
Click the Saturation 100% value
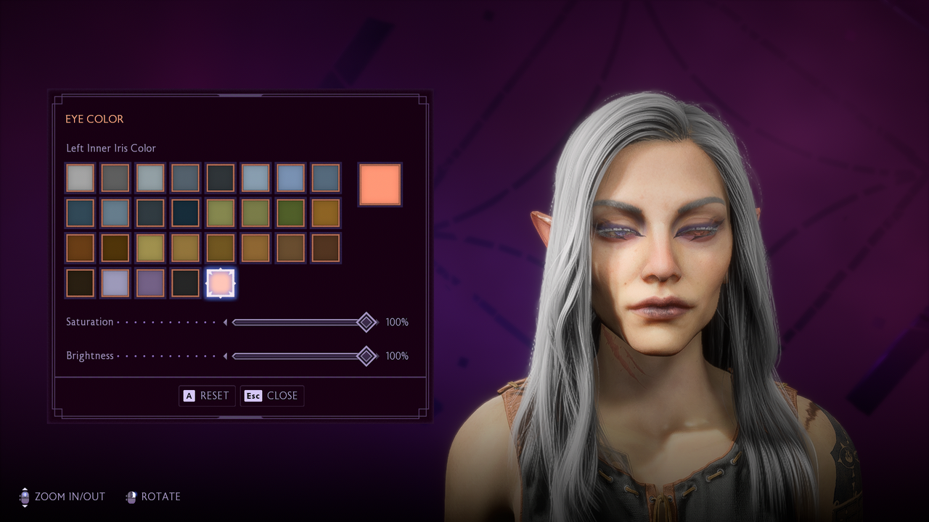click(x=397, y=322)
